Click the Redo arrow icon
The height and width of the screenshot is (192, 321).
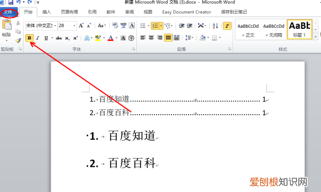(29, 2)
